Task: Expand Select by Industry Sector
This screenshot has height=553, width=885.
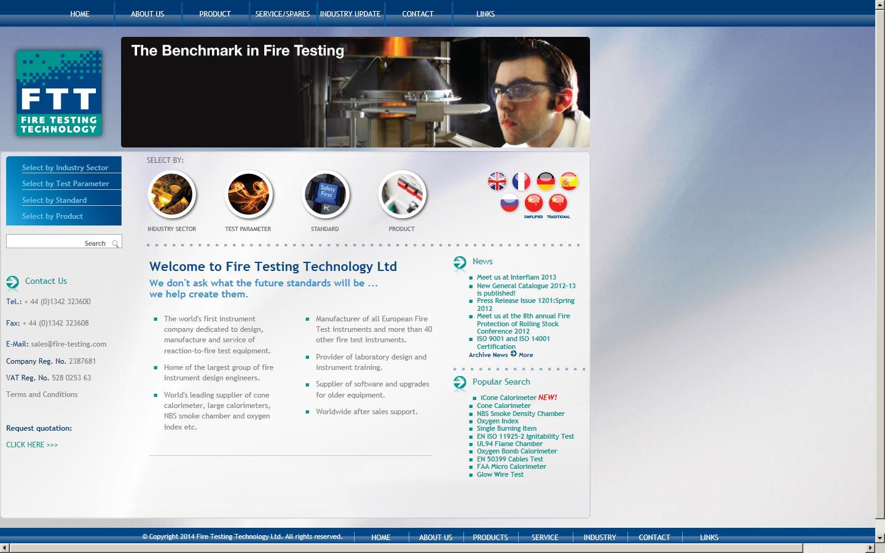Action: click(x=65, y=167)
